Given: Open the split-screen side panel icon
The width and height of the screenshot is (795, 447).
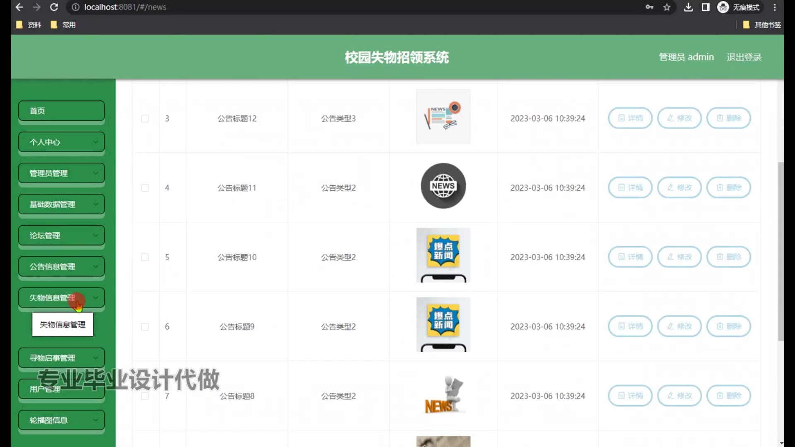Looking at the screenshot, I should (706, 7).
